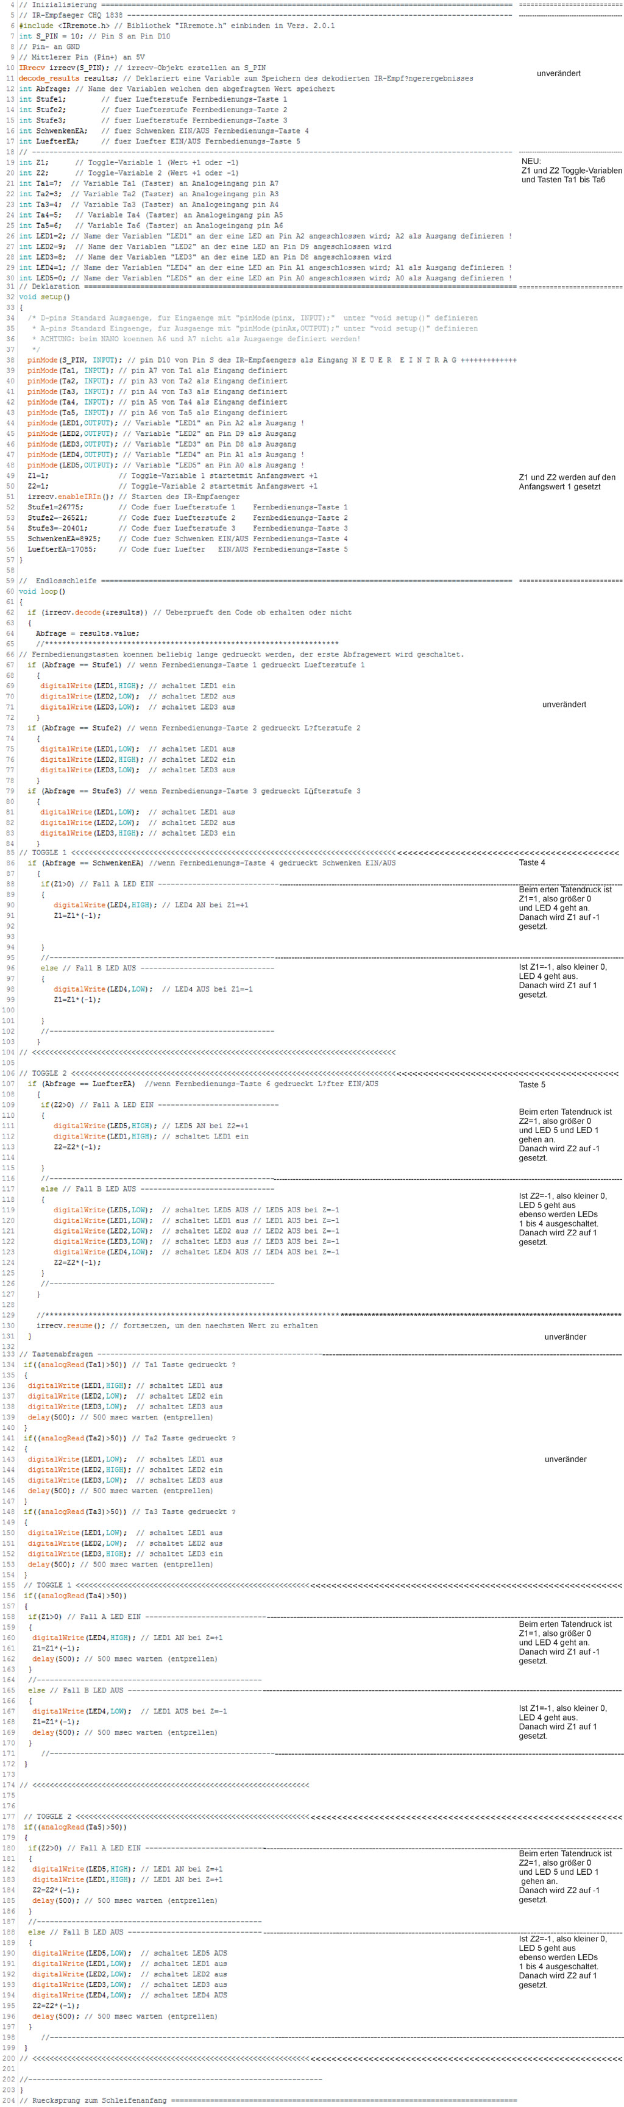The image size is (624, 2107).
Task: Select the 'if (Abfrage == Stufe3)' condition
Action: pos(74,791)
